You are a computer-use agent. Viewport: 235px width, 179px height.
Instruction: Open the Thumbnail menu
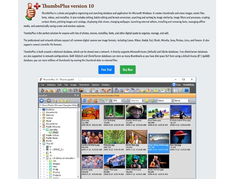pyautogui.click(x=84, y=85)
